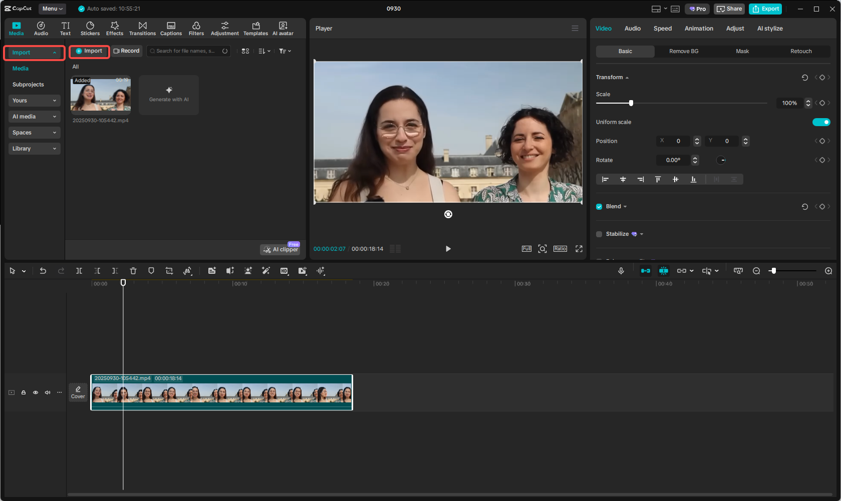841x501 pixels.
Task: Open the Transitions panel
Action: 142,29
